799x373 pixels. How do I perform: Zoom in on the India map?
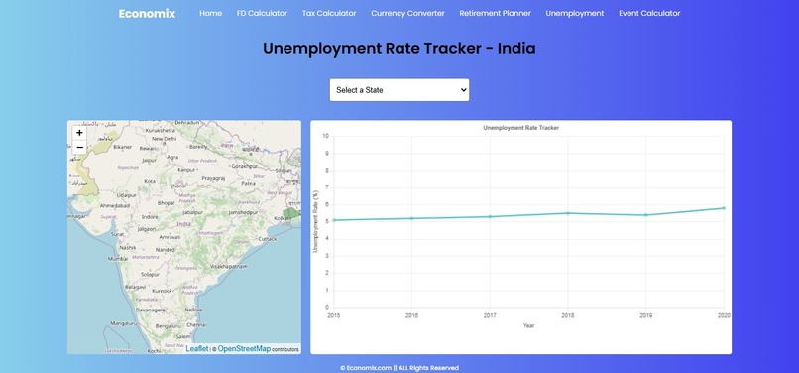[x=79, y=133]
